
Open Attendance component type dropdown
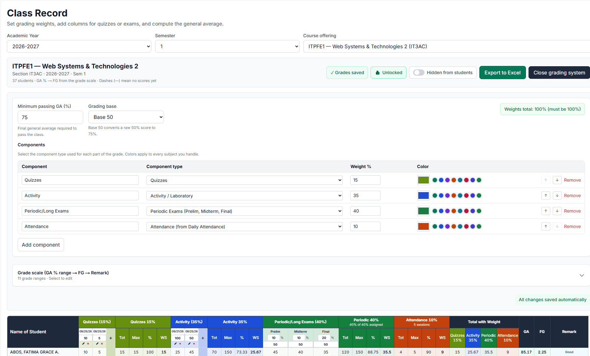[244, 227]
